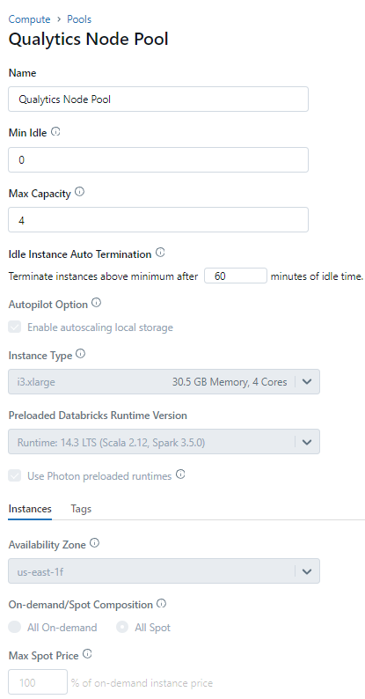The image size is (365, 699).
Task: Click the Min Idle input field
Action: coord(158,159)
